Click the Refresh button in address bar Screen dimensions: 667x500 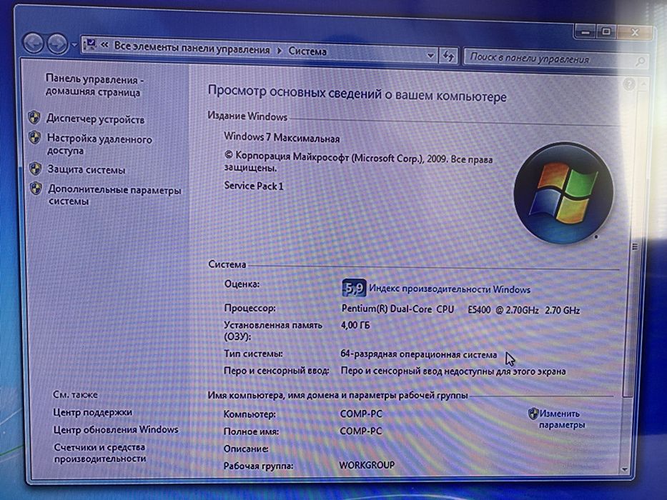click(x=448, y=56)
